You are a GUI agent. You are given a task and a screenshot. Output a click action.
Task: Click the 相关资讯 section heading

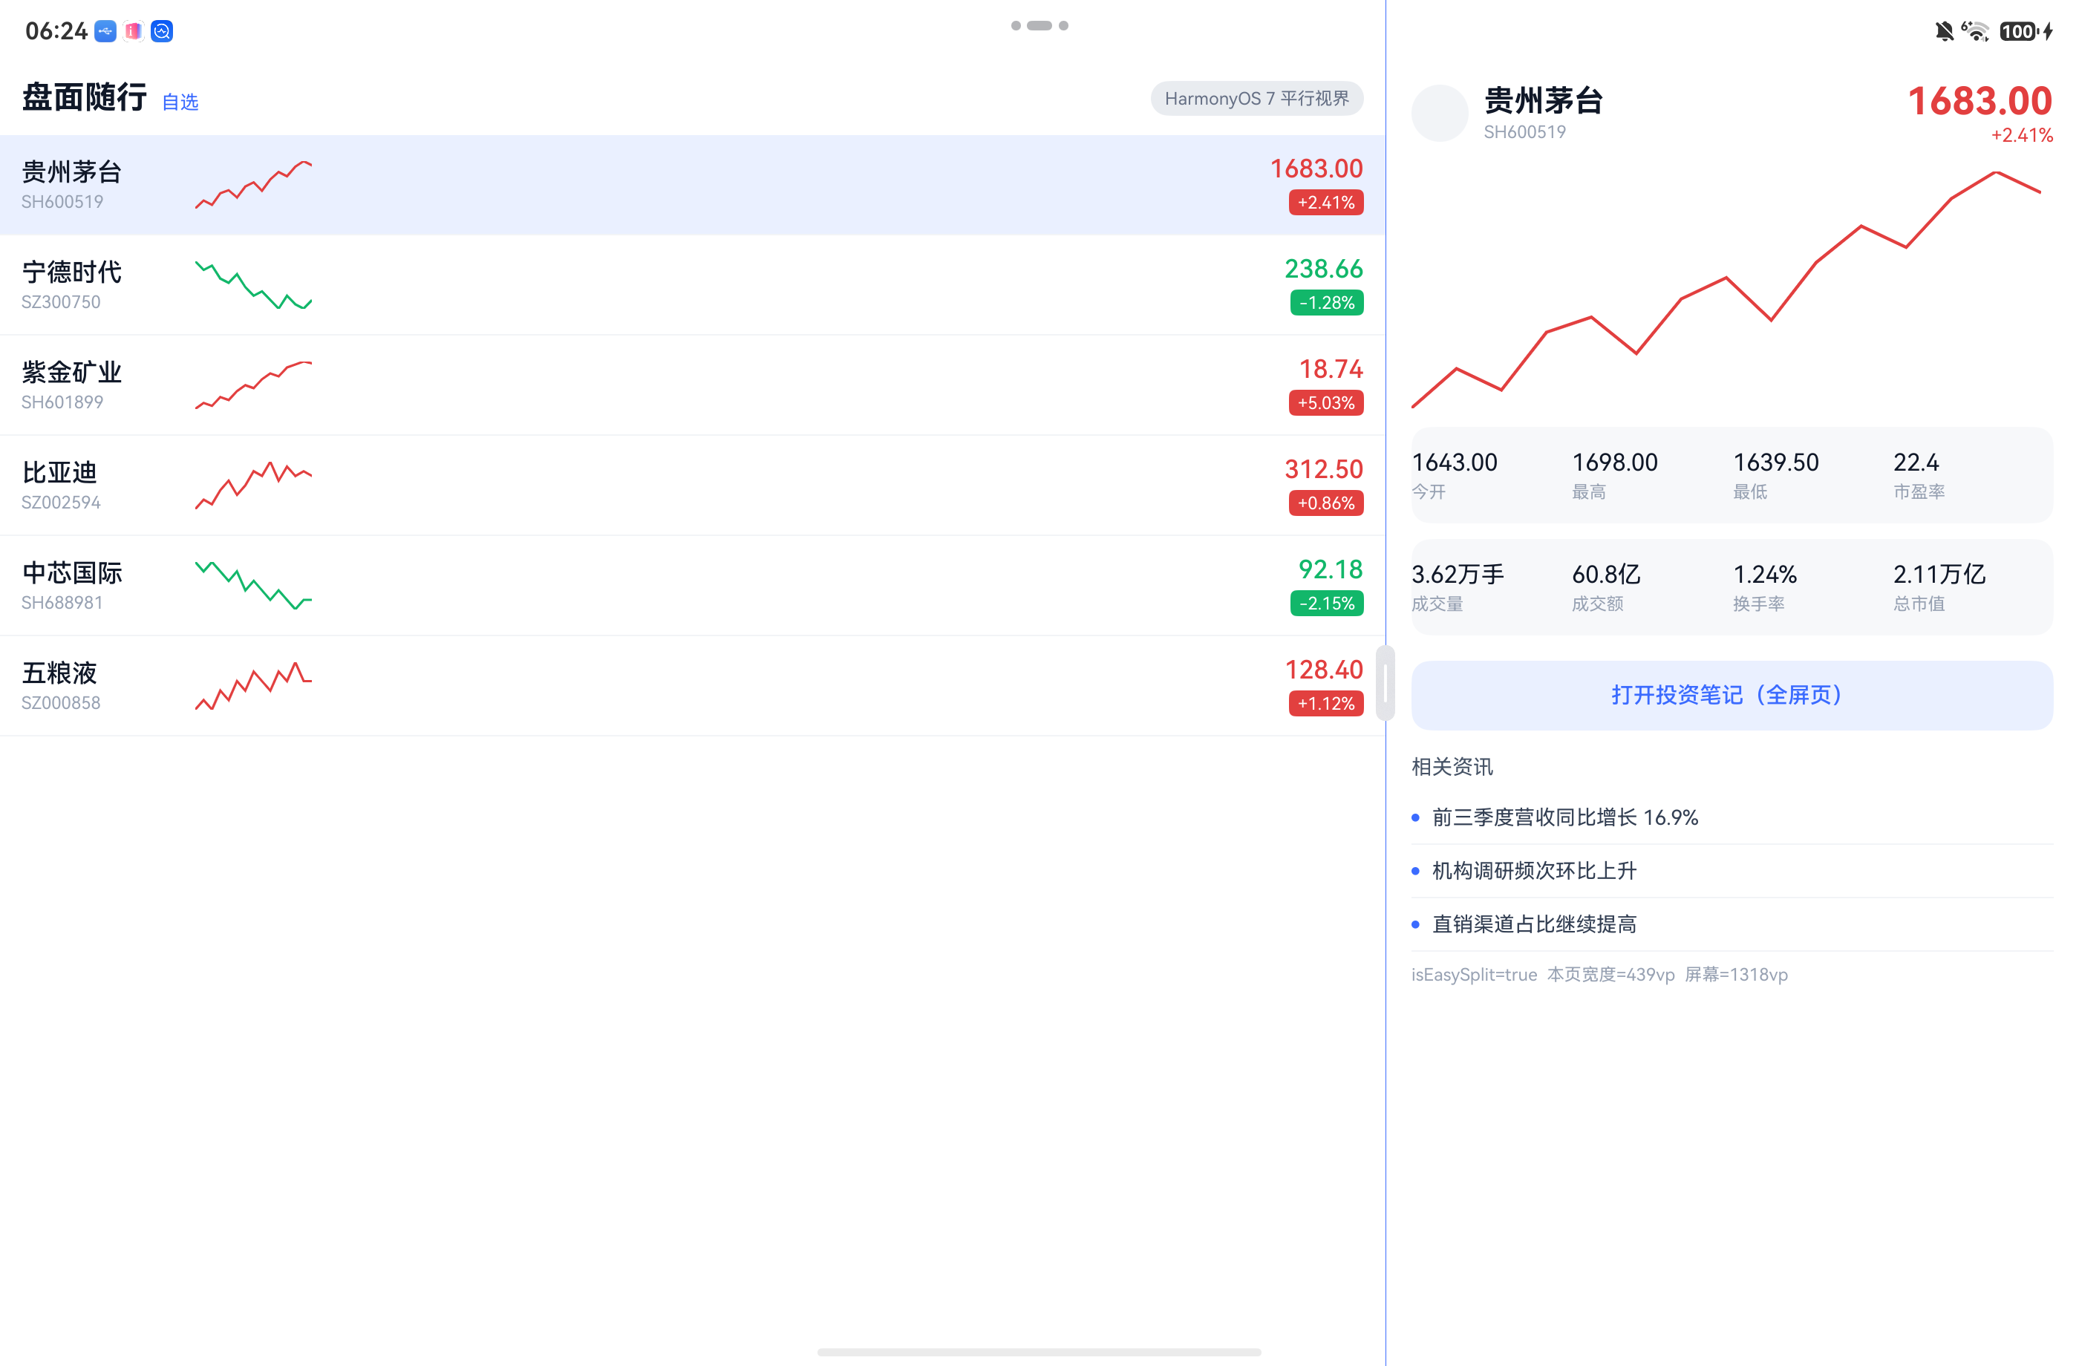[1452, 767]
